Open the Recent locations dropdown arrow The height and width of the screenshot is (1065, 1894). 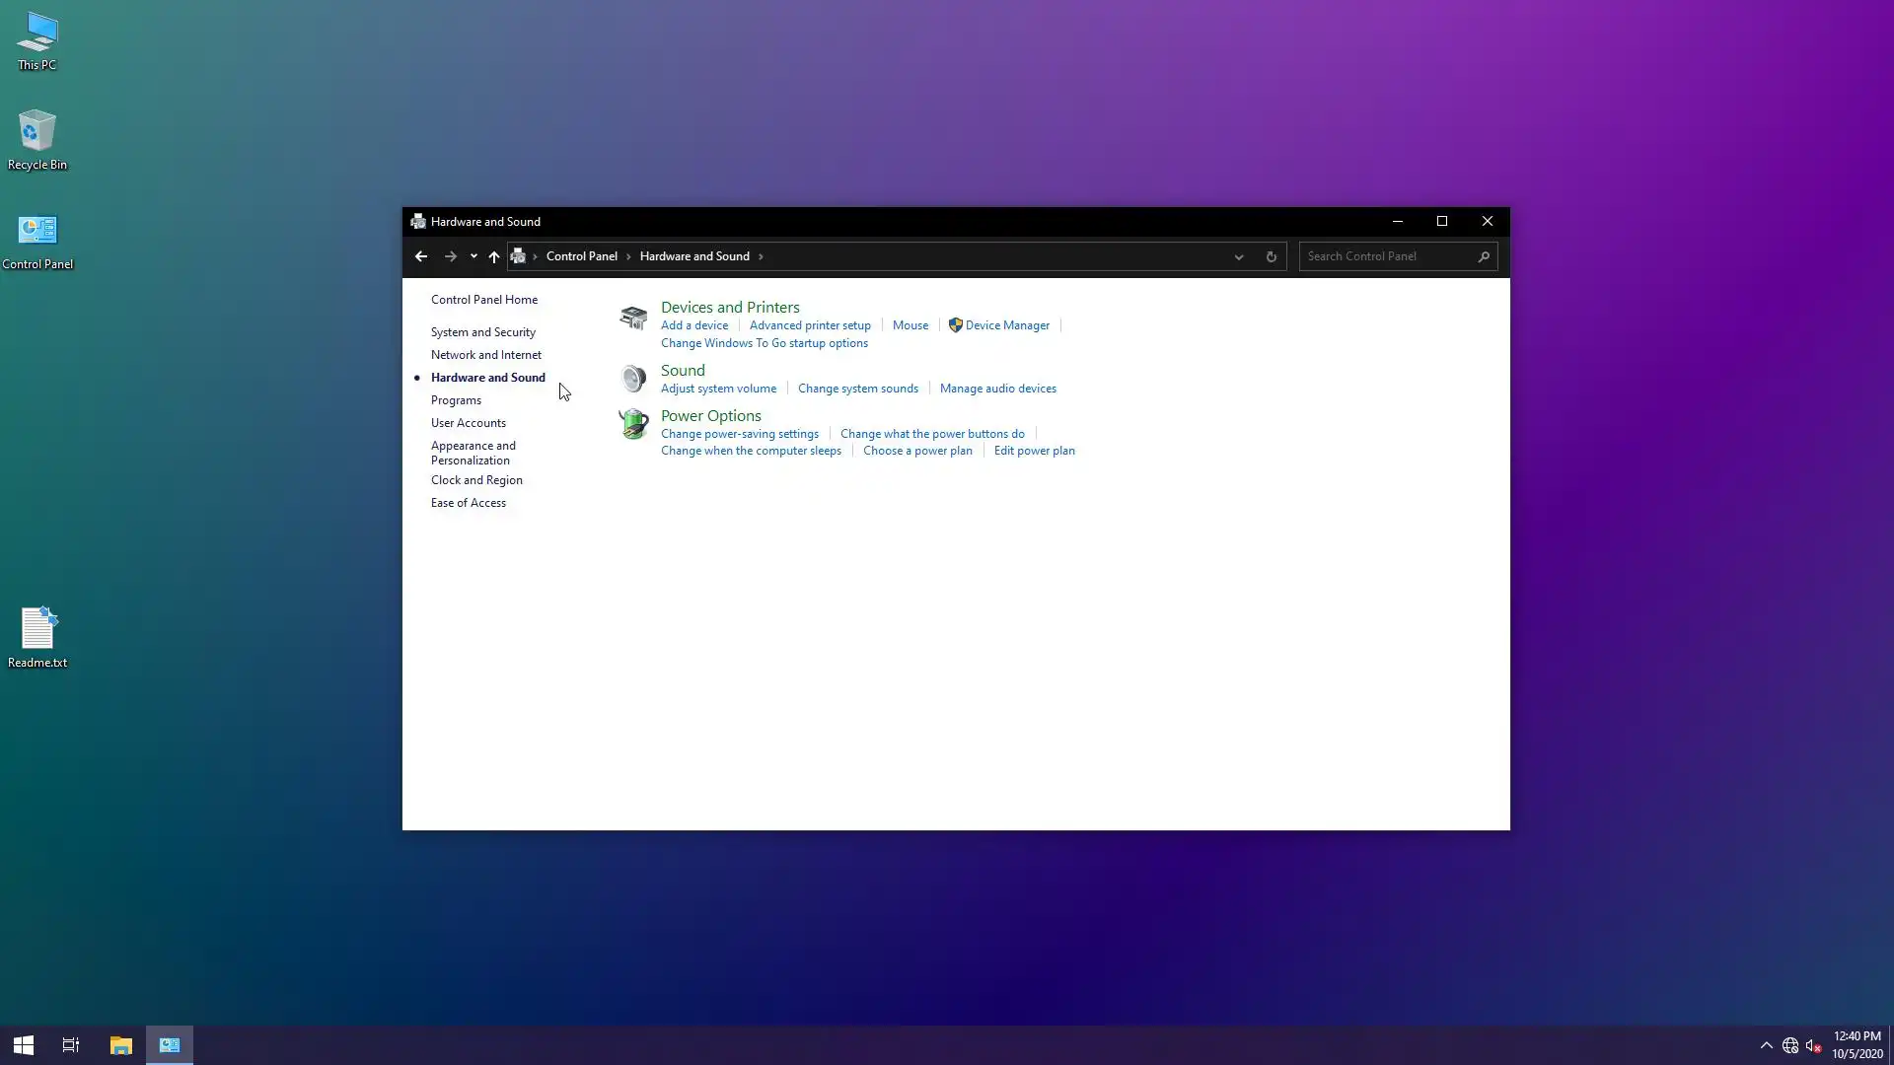point(473,256)
